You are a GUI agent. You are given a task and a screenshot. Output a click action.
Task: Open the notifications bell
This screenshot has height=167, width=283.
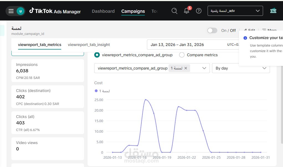[187, 11]
